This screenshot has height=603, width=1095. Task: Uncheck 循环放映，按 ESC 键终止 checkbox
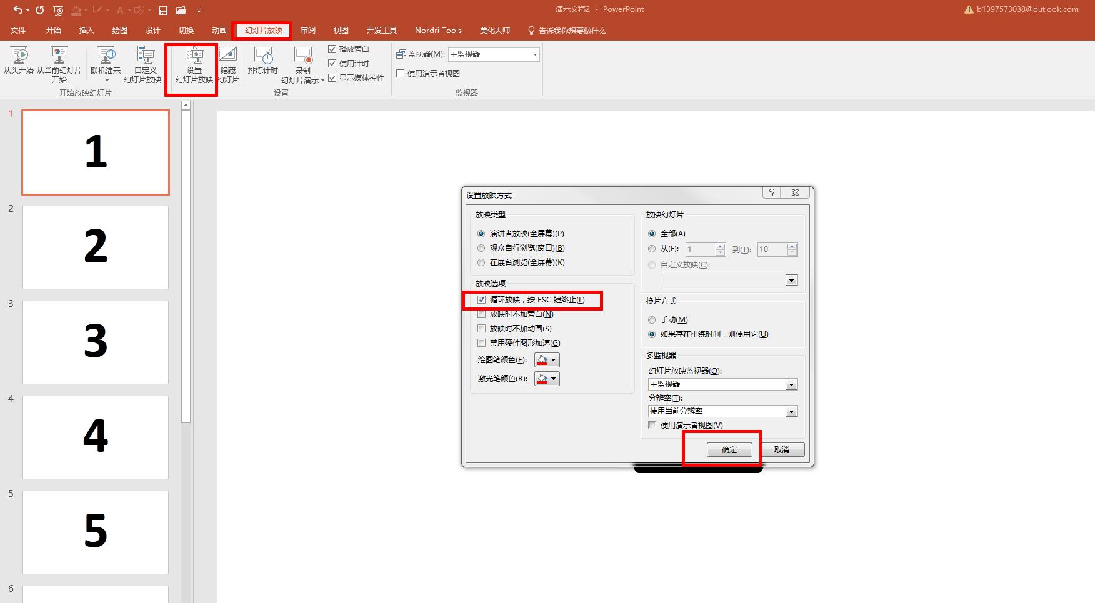coord(481,300)
